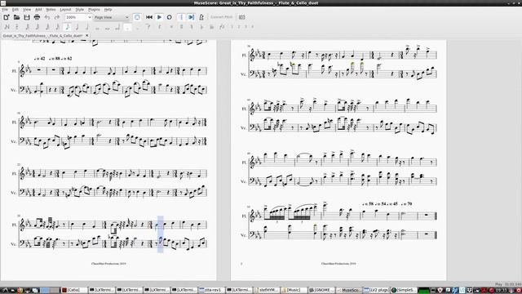The width and height of the screenshot is (522, 294).
Task: Switch to the [LV2 plugs] taskbar window
Action: click(376, 290)
